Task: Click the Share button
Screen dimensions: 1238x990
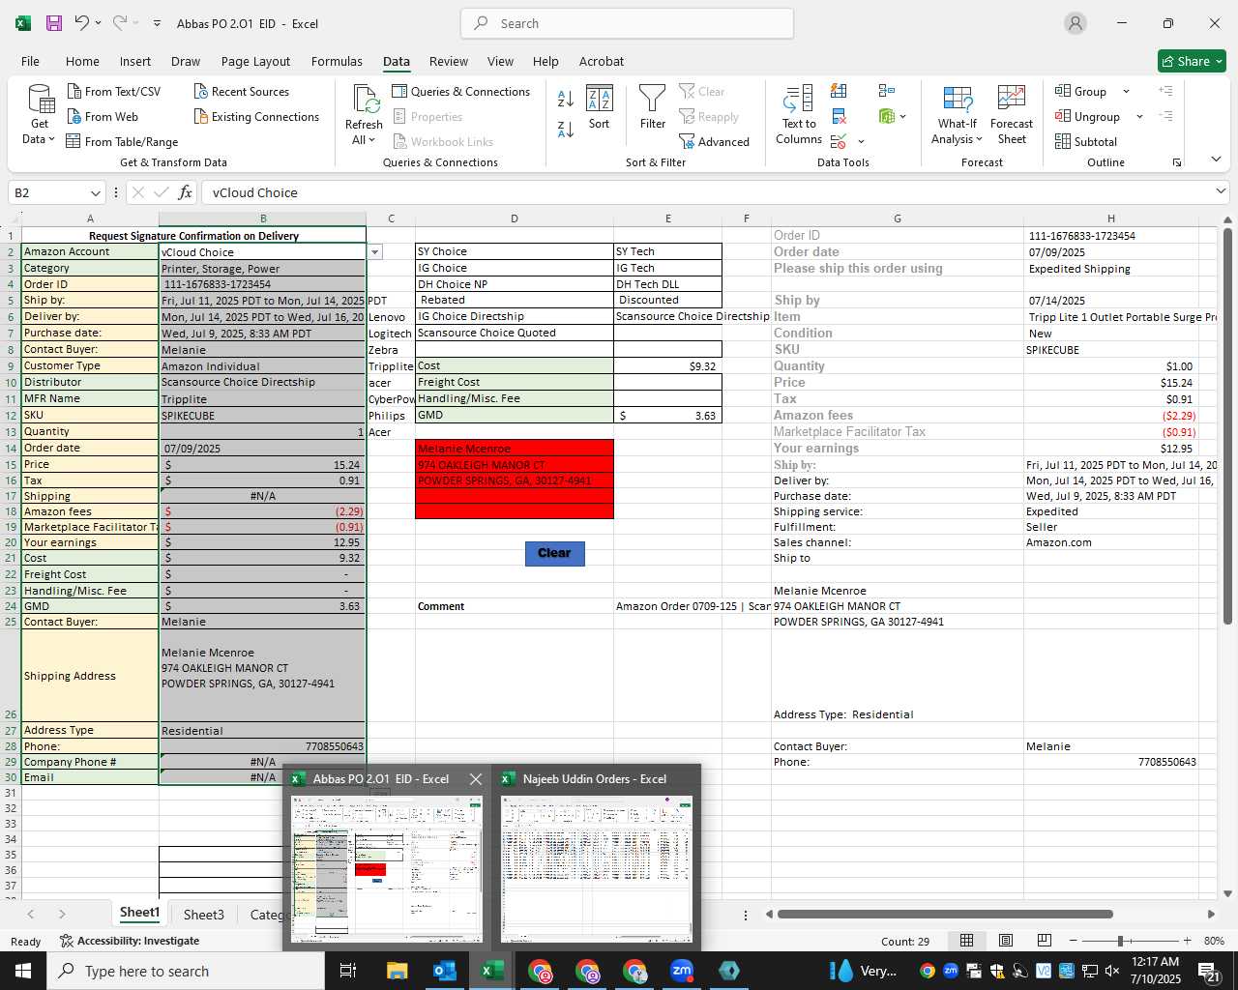Action: coord(1193,61)
